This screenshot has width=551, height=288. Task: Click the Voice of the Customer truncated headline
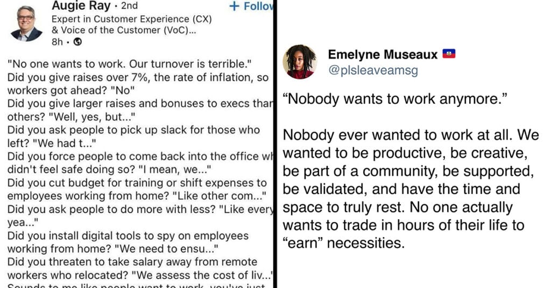pyautogui.click(x=124, y=30)
